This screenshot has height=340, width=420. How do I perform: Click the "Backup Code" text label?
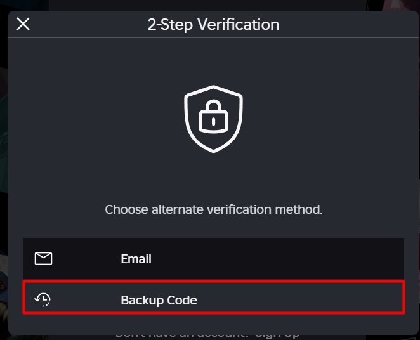click(x=159, y=300)
